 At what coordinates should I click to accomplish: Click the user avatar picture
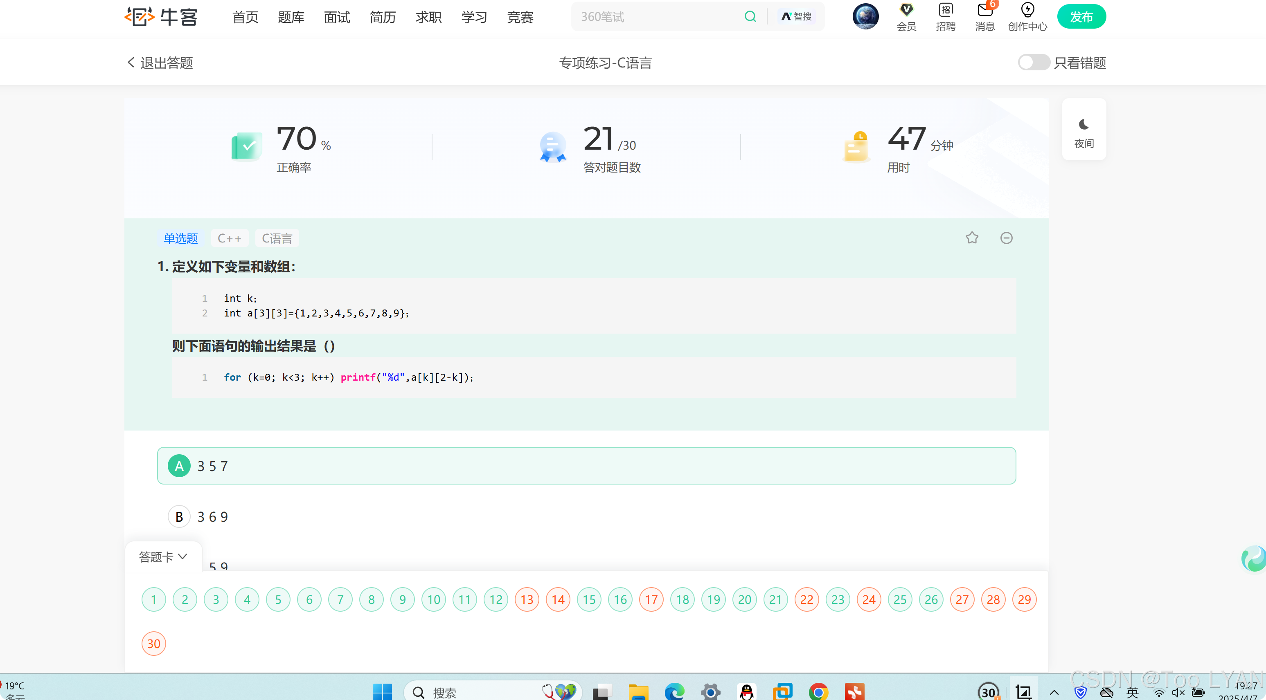(865, 16)
